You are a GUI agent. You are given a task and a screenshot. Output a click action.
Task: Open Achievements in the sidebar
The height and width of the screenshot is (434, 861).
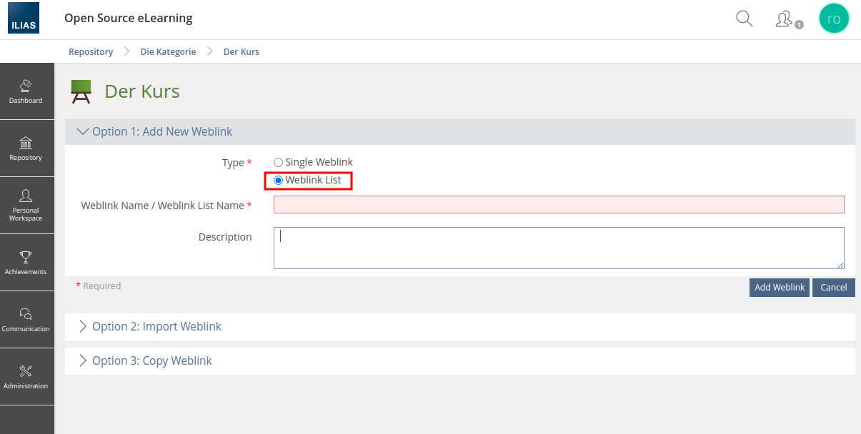[x=26, y=263]
